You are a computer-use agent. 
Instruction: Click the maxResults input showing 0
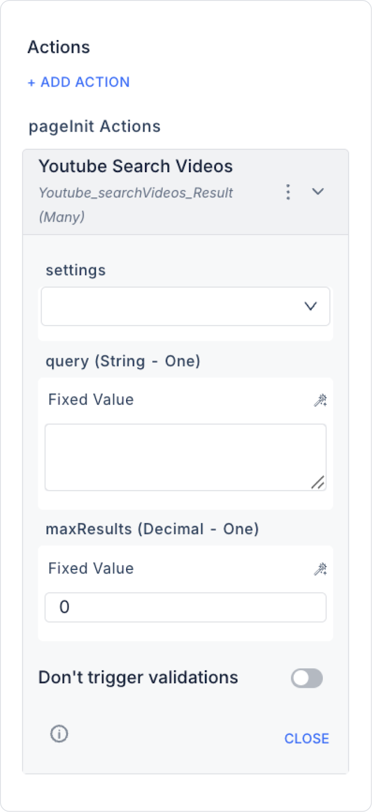[x=185, y=607]
